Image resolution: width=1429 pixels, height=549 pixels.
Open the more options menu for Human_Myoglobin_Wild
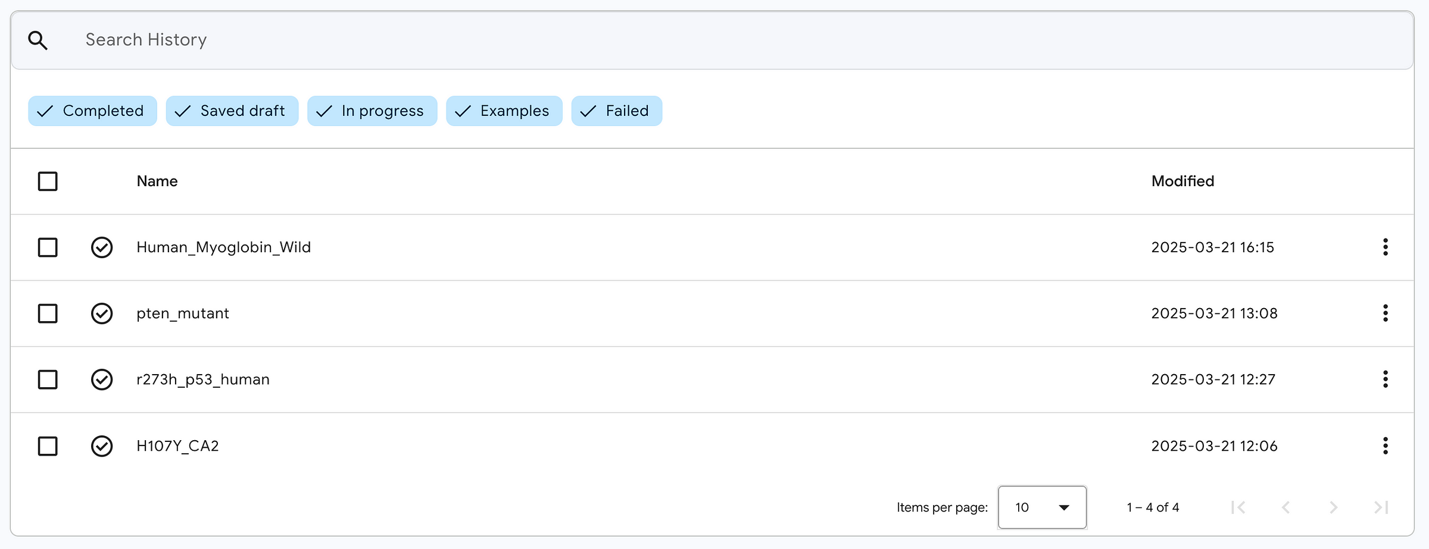tap(1386, 247)
